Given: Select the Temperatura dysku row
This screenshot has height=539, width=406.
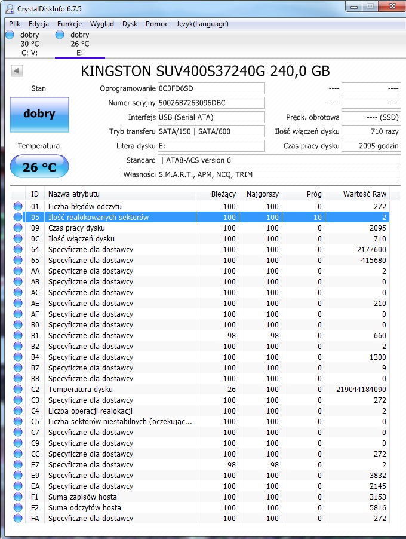Looking at the screenshot, I should 200,389.
